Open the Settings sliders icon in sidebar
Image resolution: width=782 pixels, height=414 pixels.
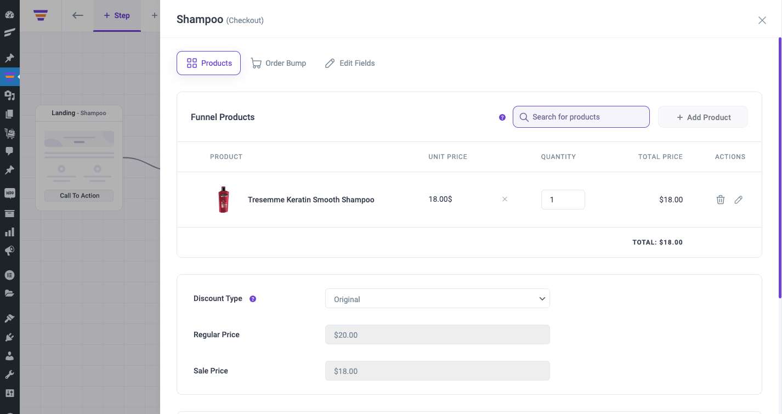(9, 393)
